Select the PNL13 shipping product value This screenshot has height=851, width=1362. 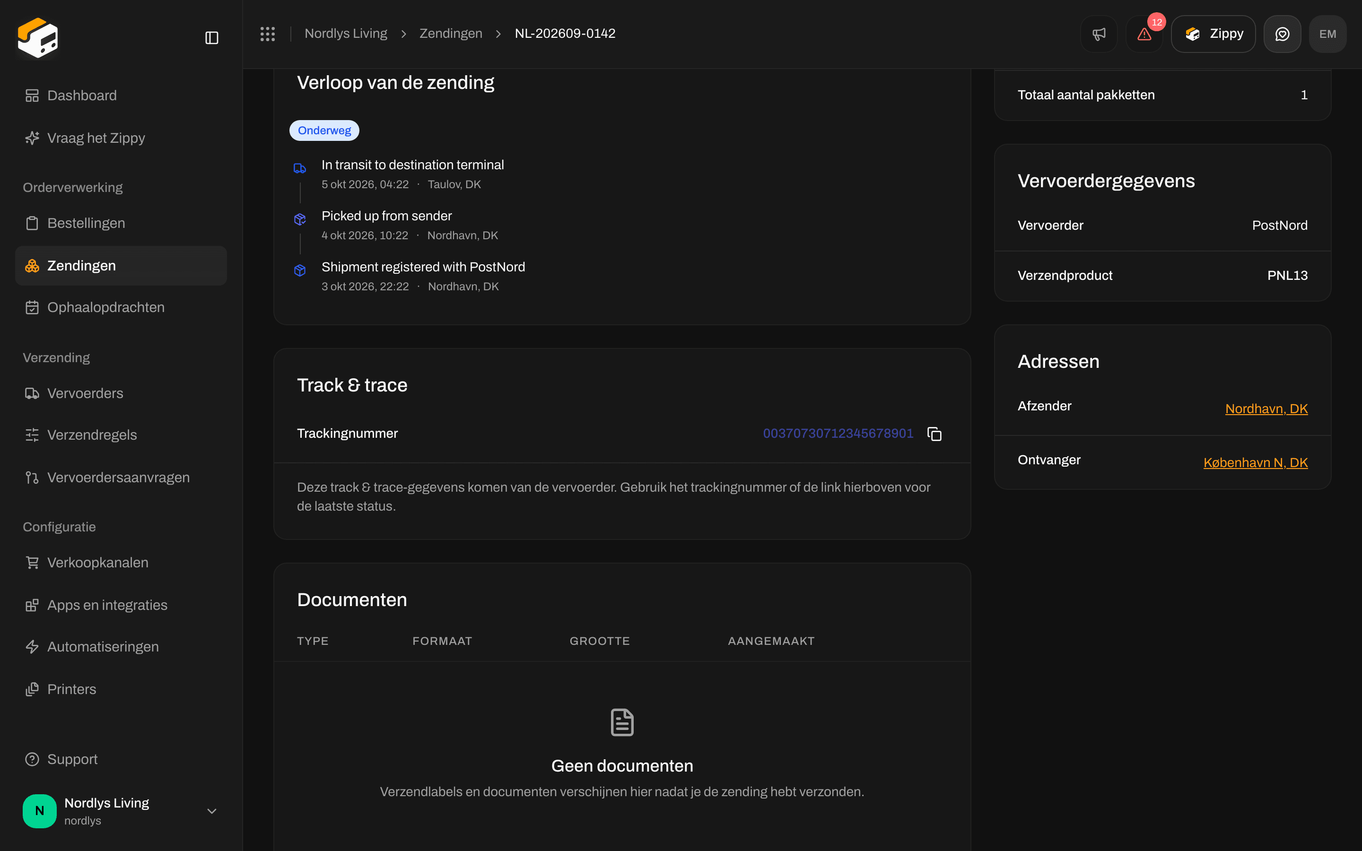tap(1287, 275)
